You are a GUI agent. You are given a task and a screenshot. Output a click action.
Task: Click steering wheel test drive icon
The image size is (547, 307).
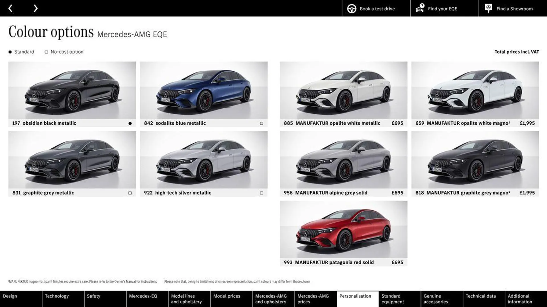pyautogui.click(x=352, y=9)
